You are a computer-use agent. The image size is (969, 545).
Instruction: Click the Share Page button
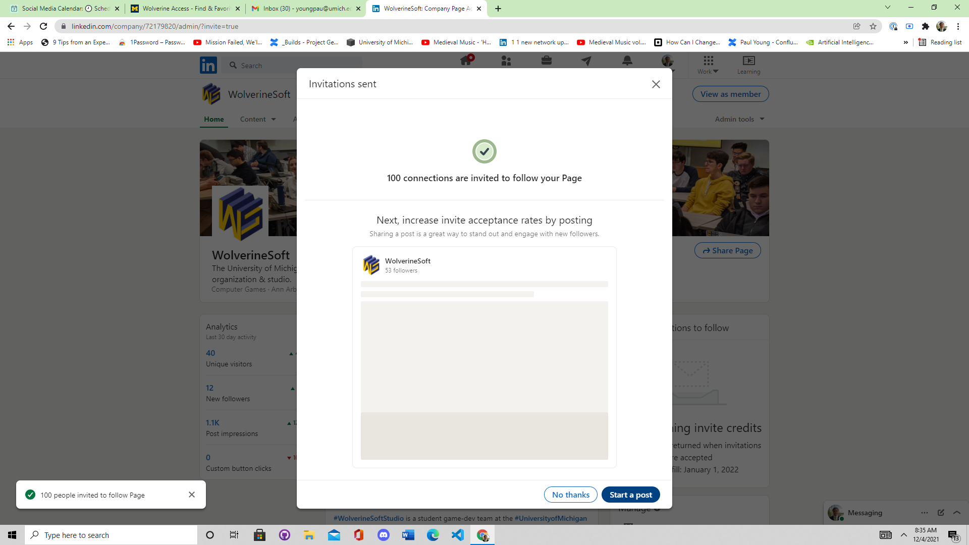click(x=727, y=250)
